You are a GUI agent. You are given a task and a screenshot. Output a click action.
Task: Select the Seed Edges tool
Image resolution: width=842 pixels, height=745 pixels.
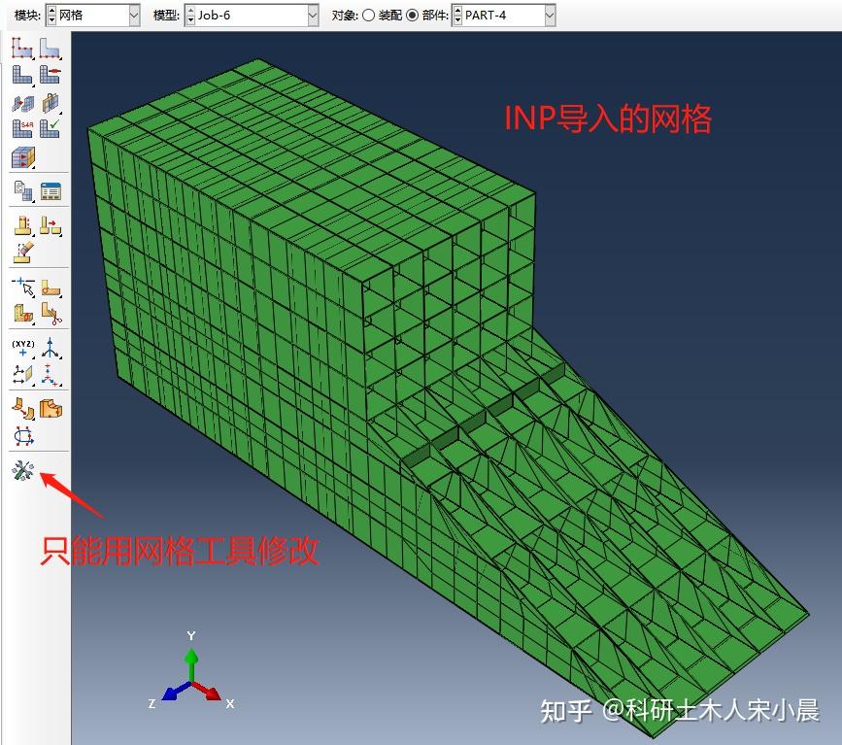pos(50,48)
